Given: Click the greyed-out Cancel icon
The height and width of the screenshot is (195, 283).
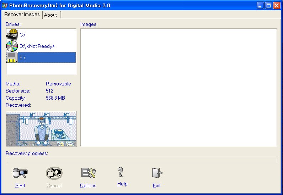Looking at the screenshot, I should click(x=54, y=173).
